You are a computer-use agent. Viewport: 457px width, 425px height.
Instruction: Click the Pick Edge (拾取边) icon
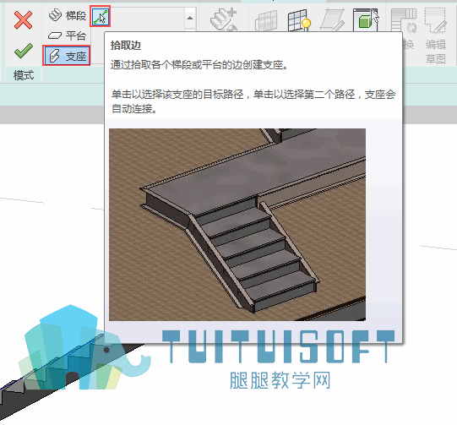pos(101,16)
